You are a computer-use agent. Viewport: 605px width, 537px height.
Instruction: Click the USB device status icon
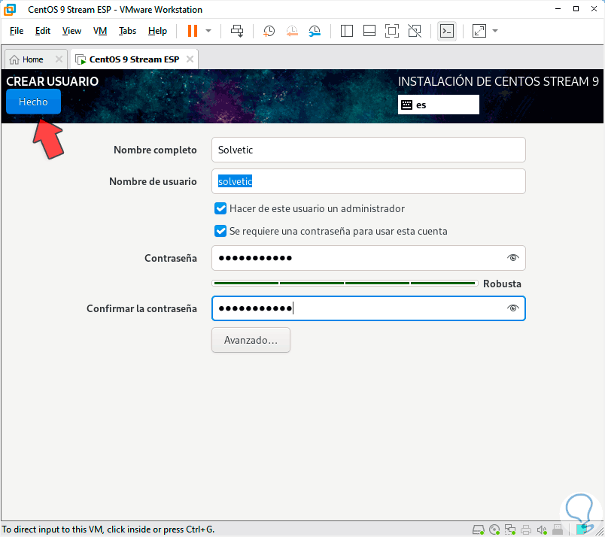[558, 529]
